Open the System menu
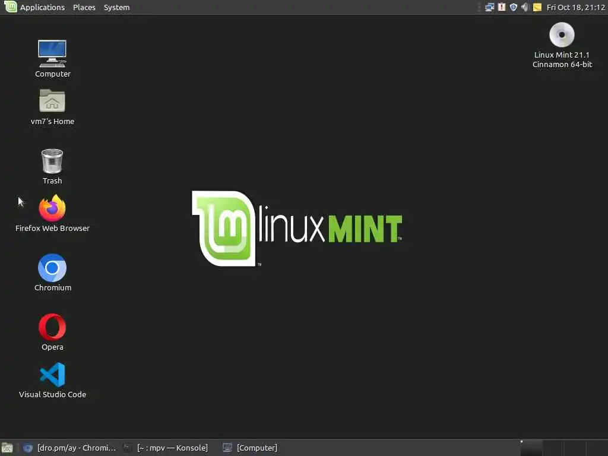 pos(117,7)
